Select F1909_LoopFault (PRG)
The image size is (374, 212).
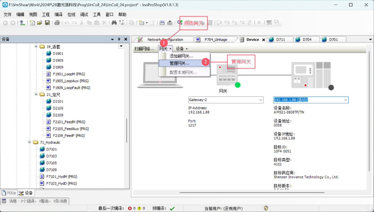tap(68, 87)
